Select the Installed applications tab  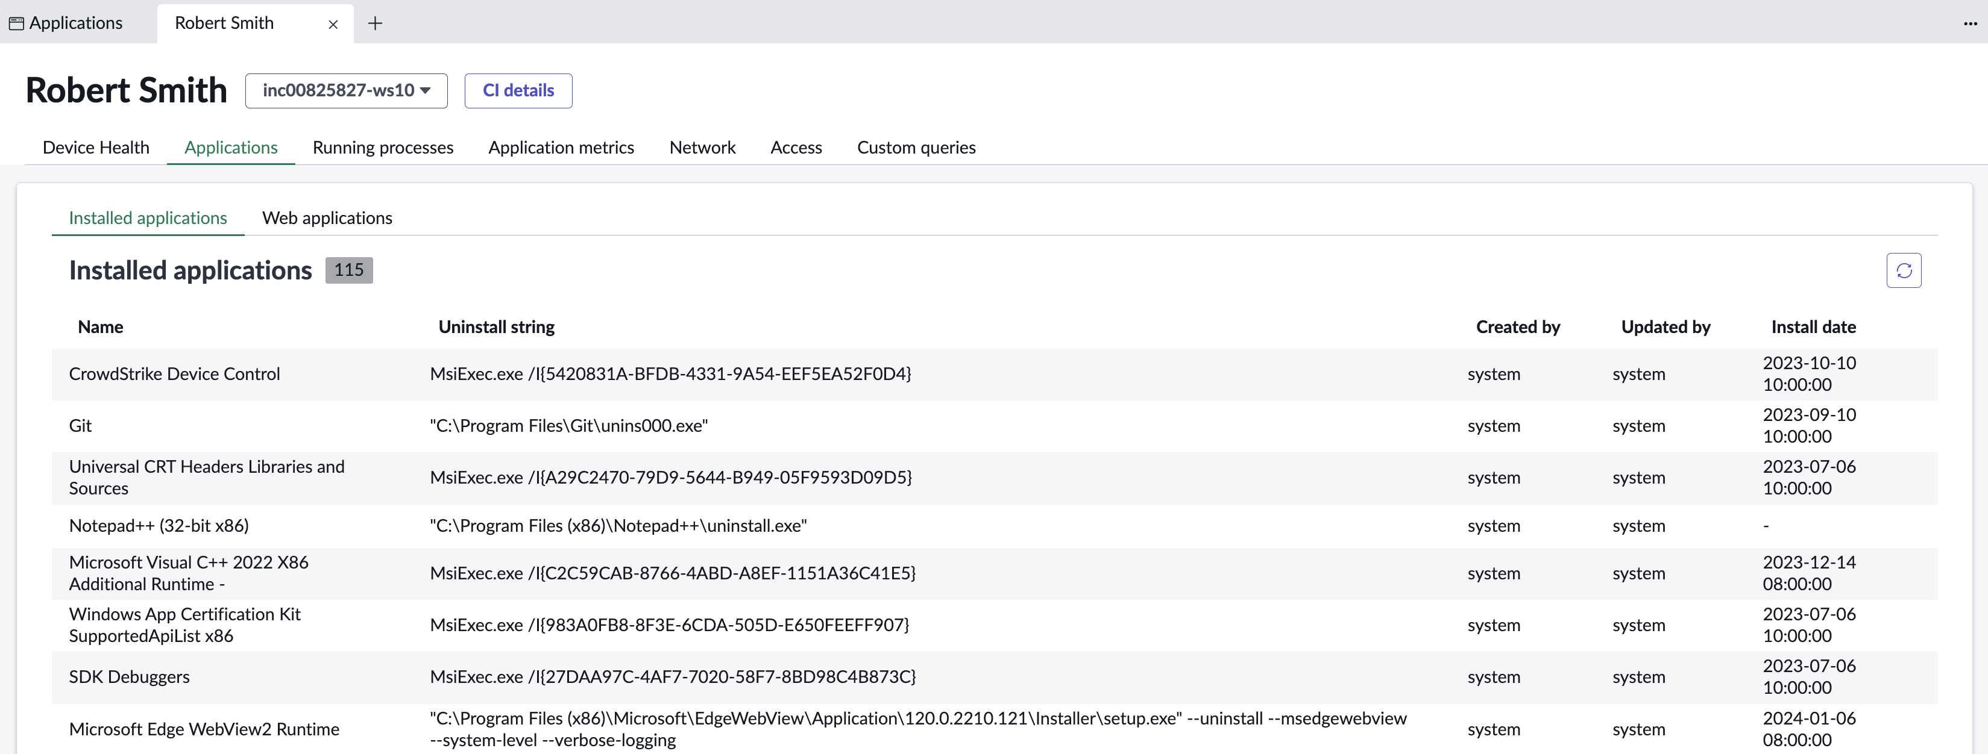[148, 218]
